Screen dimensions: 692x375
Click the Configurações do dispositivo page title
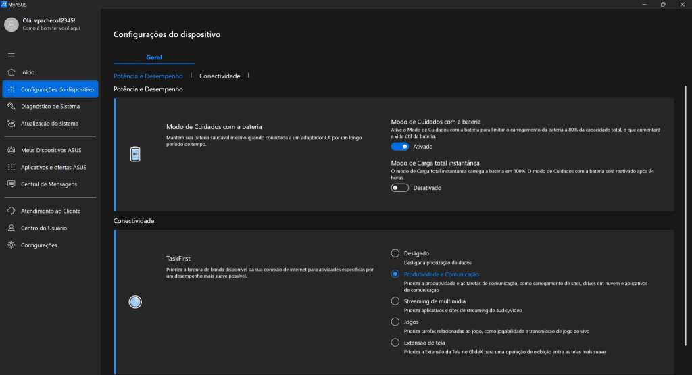coord(167,34)
